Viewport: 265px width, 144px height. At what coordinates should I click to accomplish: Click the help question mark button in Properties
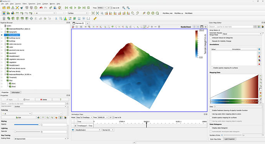click(x=61, y=99)
